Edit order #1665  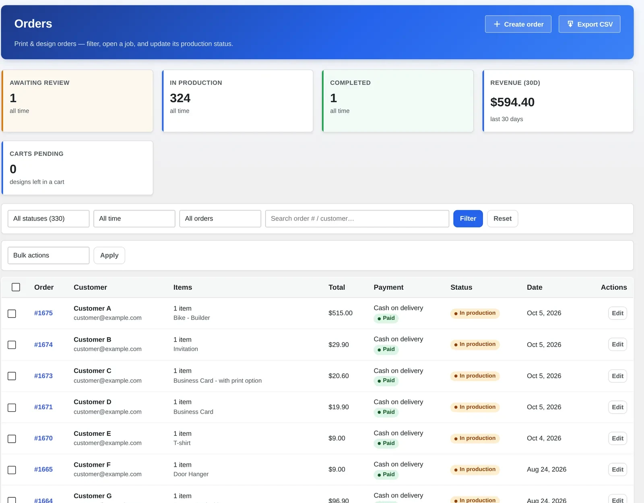tap(617, 469)
